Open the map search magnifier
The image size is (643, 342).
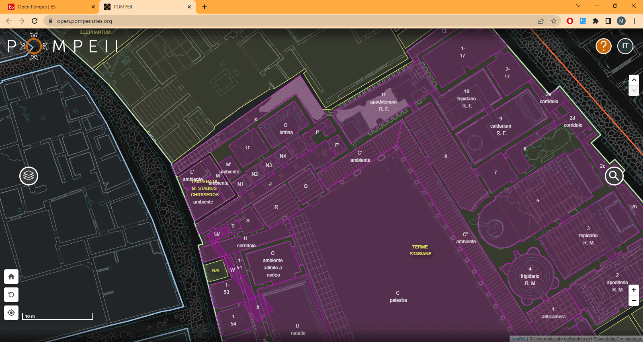(614, 176)
